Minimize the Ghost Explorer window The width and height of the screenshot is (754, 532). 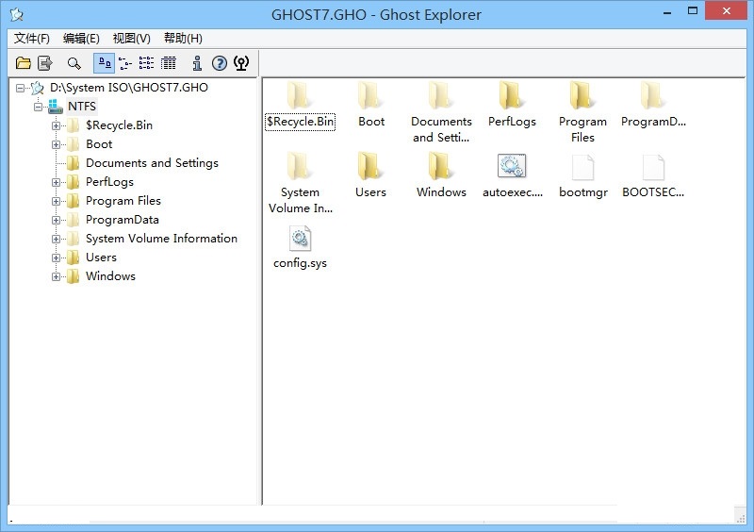[x=667, y=12]
